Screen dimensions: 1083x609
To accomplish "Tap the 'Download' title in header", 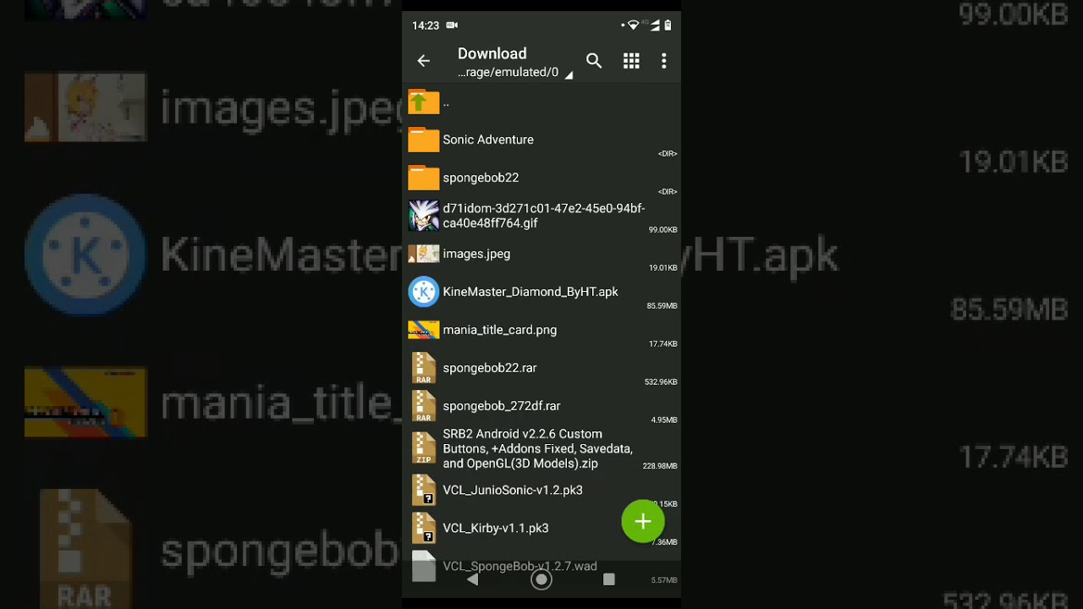I will (492, 53).
